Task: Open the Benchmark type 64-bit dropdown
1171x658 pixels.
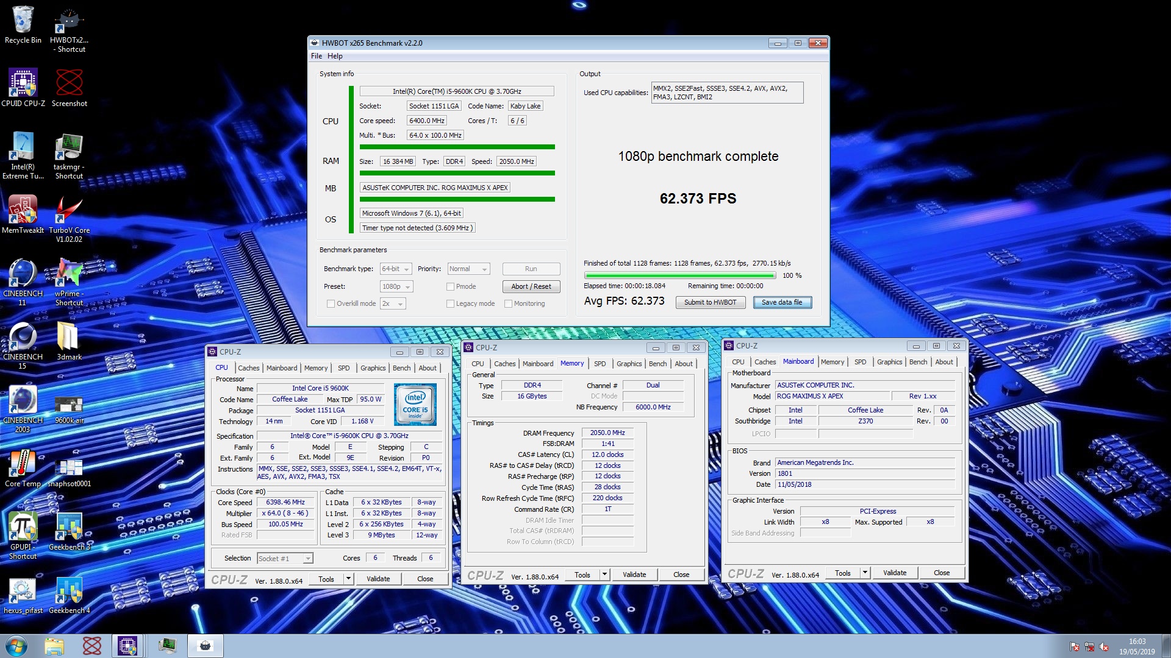Action: [396, 269]
